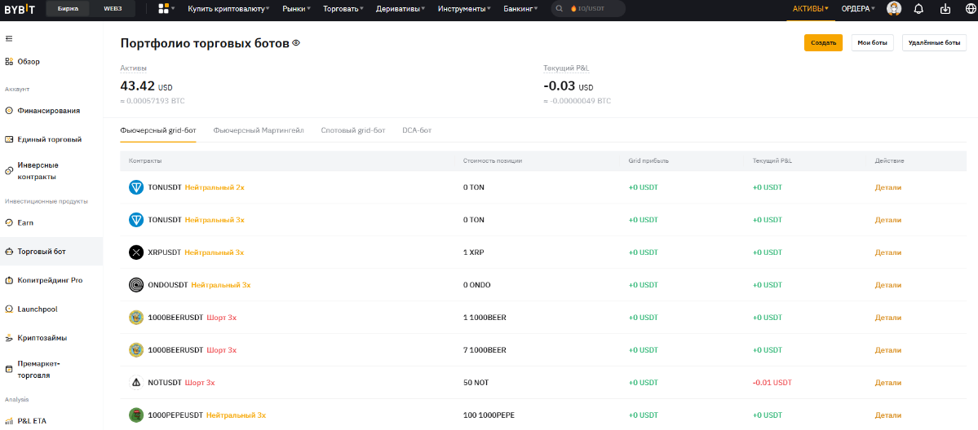978x430 pixels.
Task: Click the 43.42 USD assets value
Action: click(146, 86)
